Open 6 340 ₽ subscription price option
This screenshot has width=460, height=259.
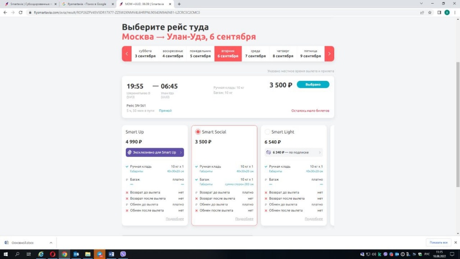coord(294,152)
